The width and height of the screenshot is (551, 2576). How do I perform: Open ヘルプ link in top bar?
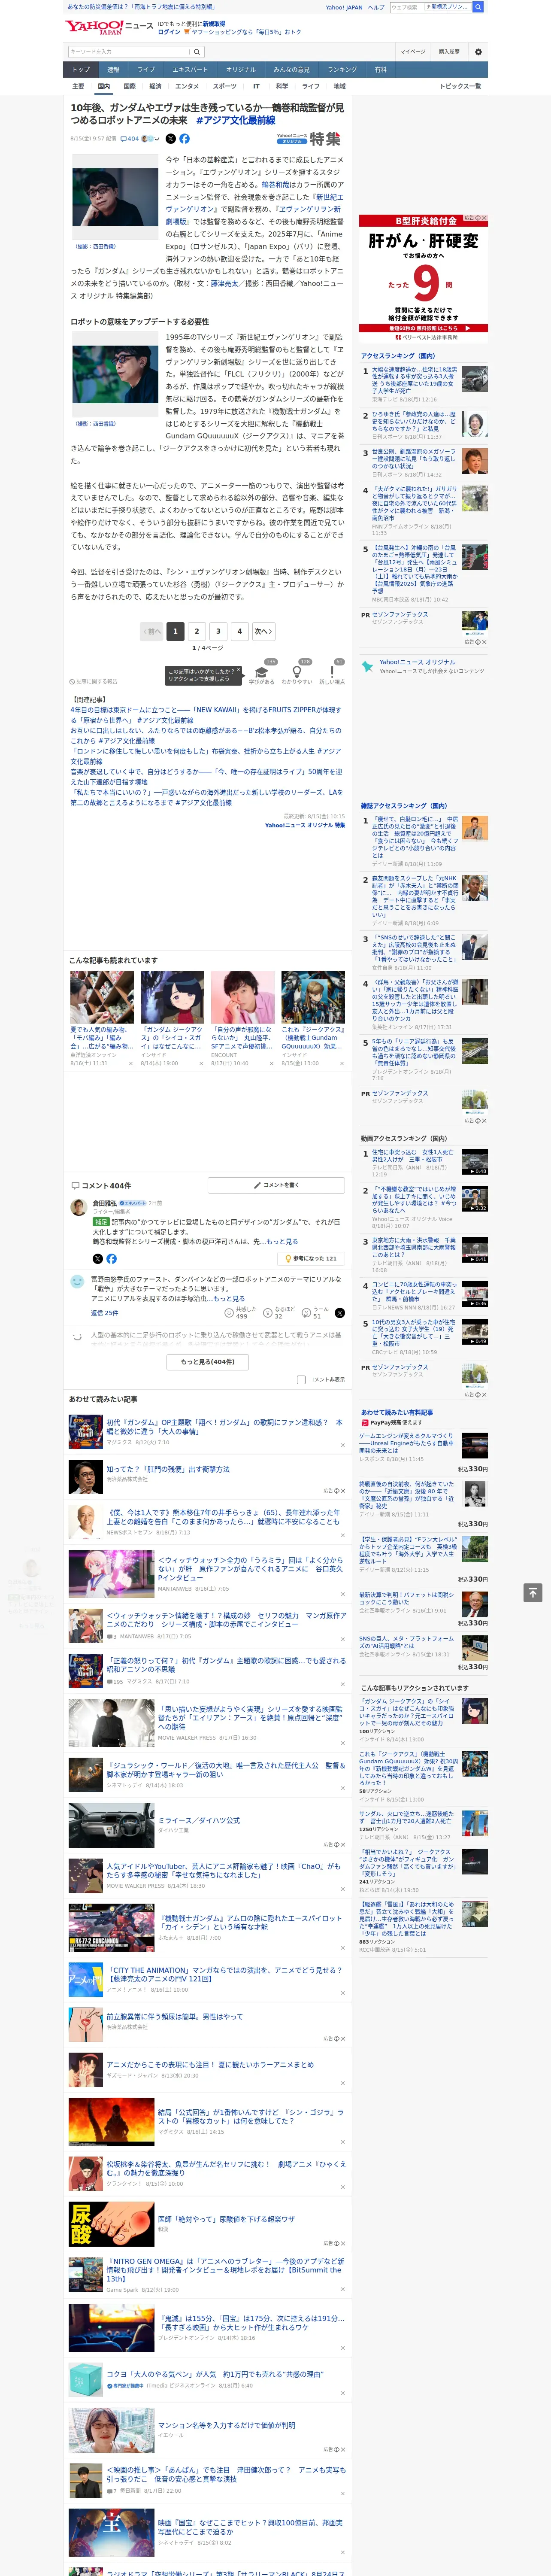pos(376,7)
